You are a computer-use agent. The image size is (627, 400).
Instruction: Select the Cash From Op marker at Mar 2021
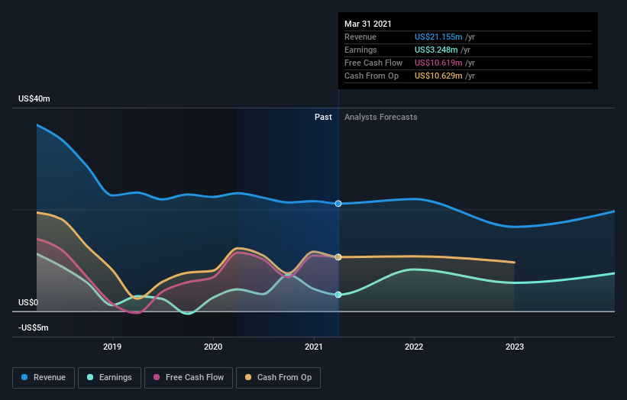pos(338,257)
